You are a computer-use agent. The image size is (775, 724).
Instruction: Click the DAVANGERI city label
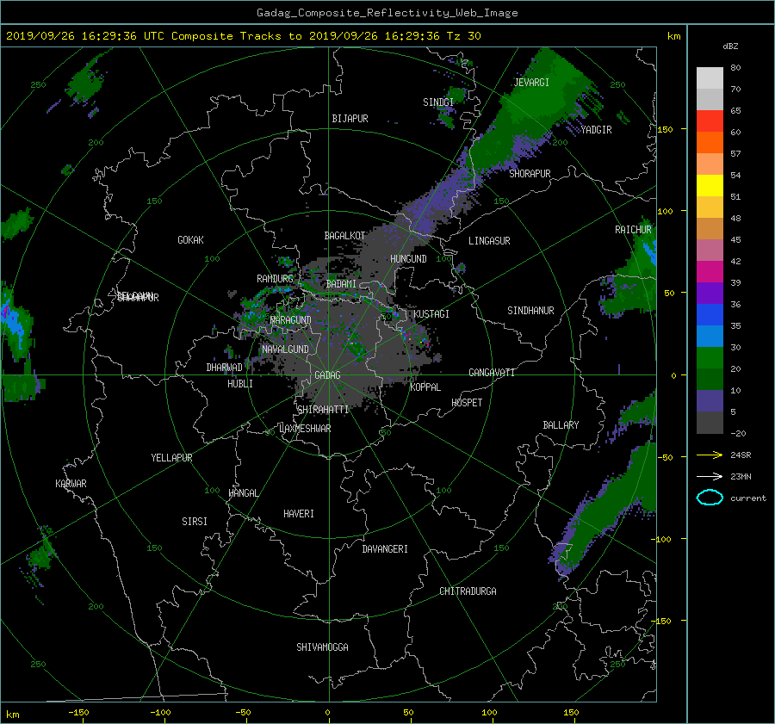tap(385, 549)
